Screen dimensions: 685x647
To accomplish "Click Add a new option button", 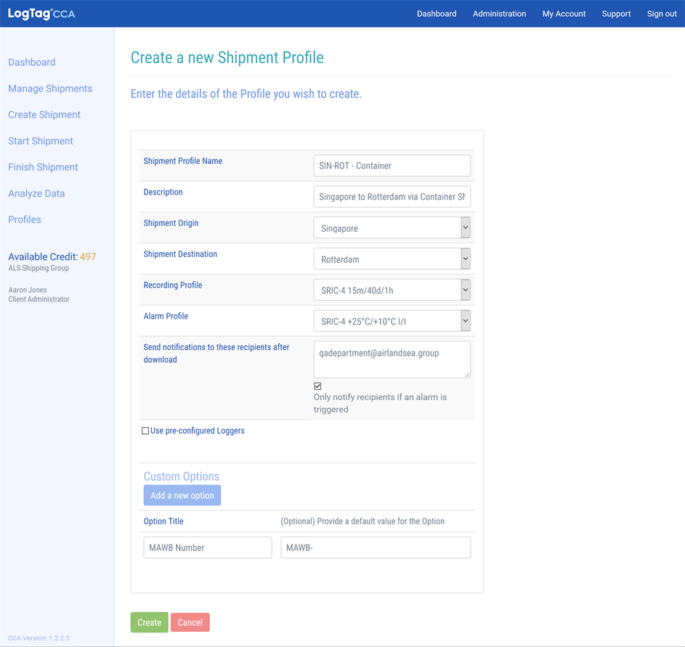I will [x=182, y=495].
